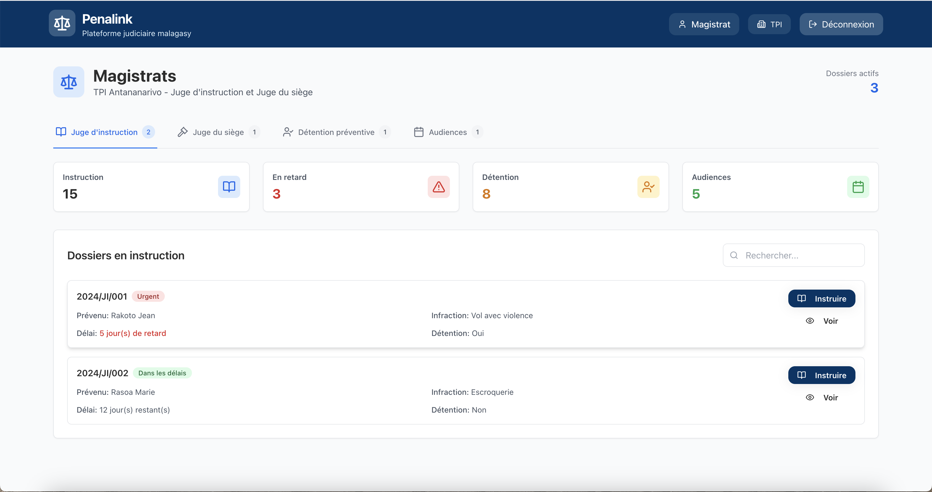The height and width of the screenshot is (492, 932).
Task: Click the book icon in Instruction card
Action: coord(229,187)
